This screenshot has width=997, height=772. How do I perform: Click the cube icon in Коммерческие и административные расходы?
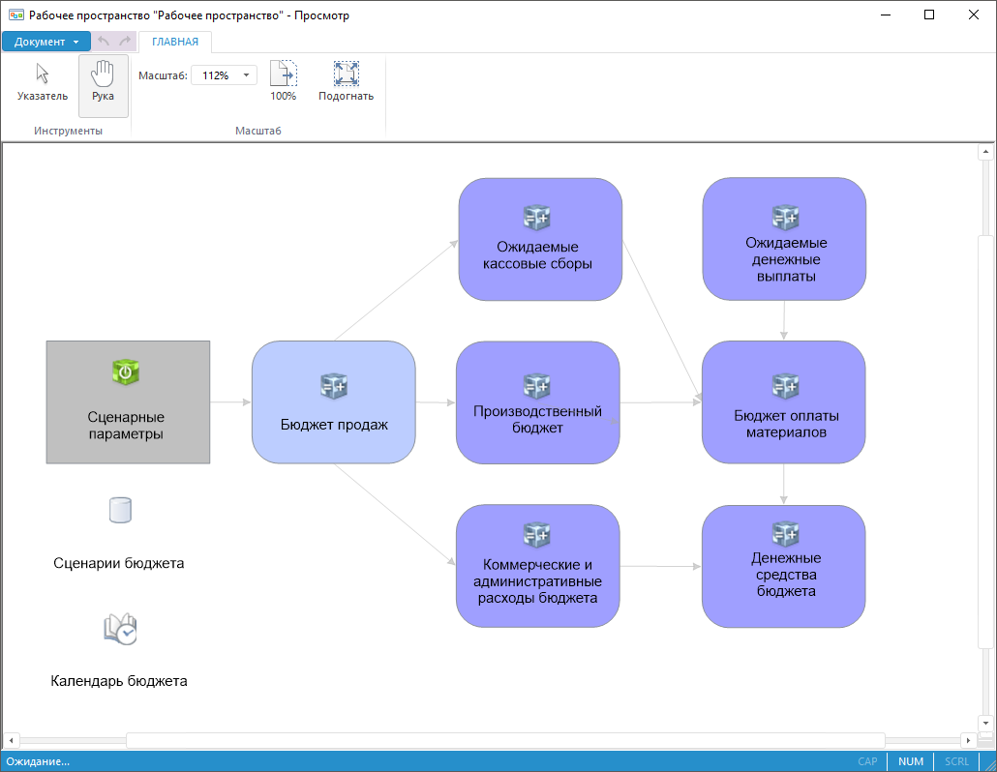click(x=536, y=534)
